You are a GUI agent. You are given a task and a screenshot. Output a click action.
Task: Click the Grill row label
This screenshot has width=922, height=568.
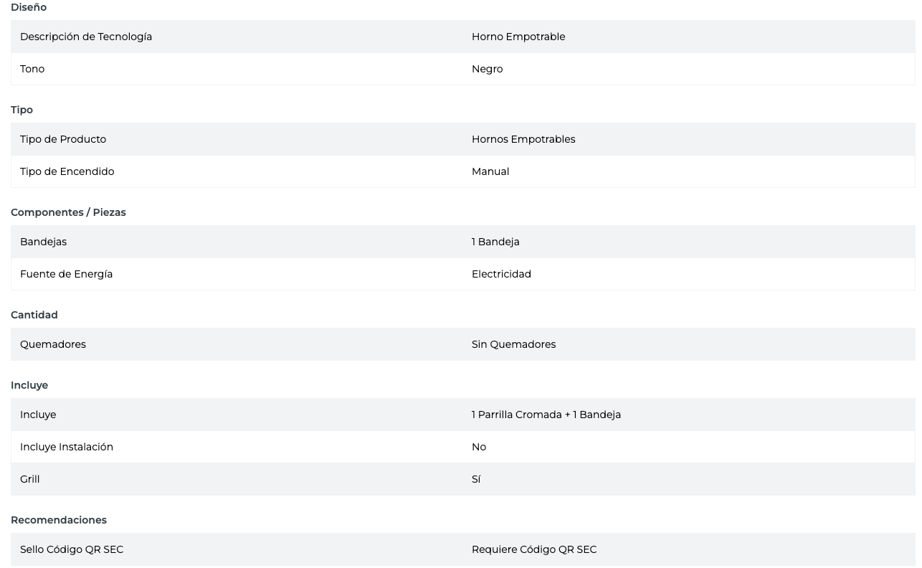point(30,479)
